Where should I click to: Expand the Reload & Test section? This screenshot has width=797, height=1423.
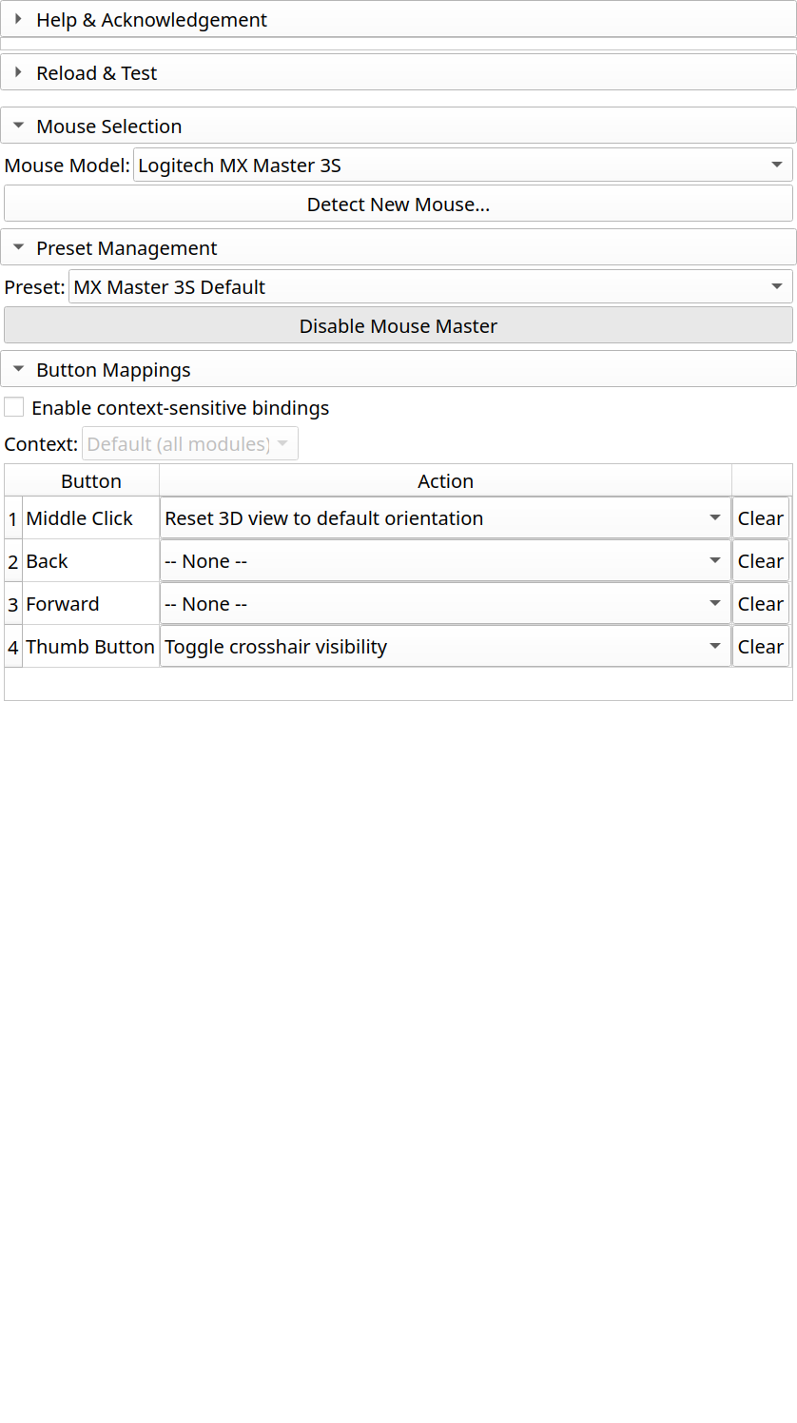pyautogui.click(x=97, y=73)
